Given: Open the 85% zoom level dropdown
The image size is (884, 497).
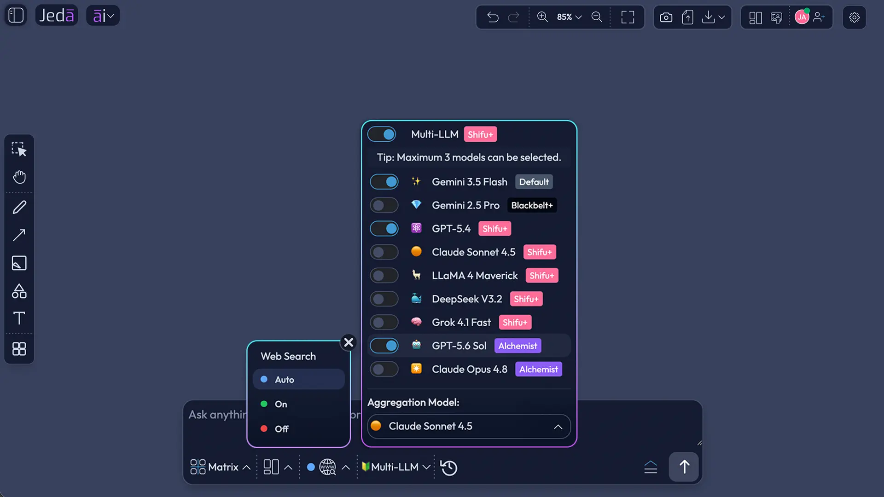Looking at the screenshot, I should 570,17.
